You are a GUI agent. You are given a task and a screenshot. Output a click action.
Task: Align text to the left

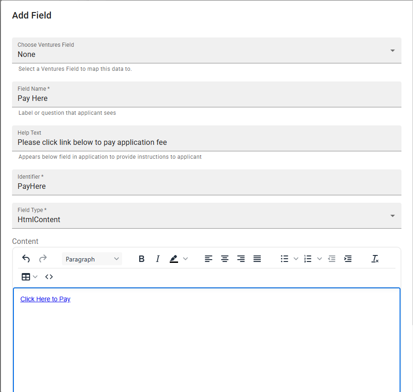[x=209, y=259]
